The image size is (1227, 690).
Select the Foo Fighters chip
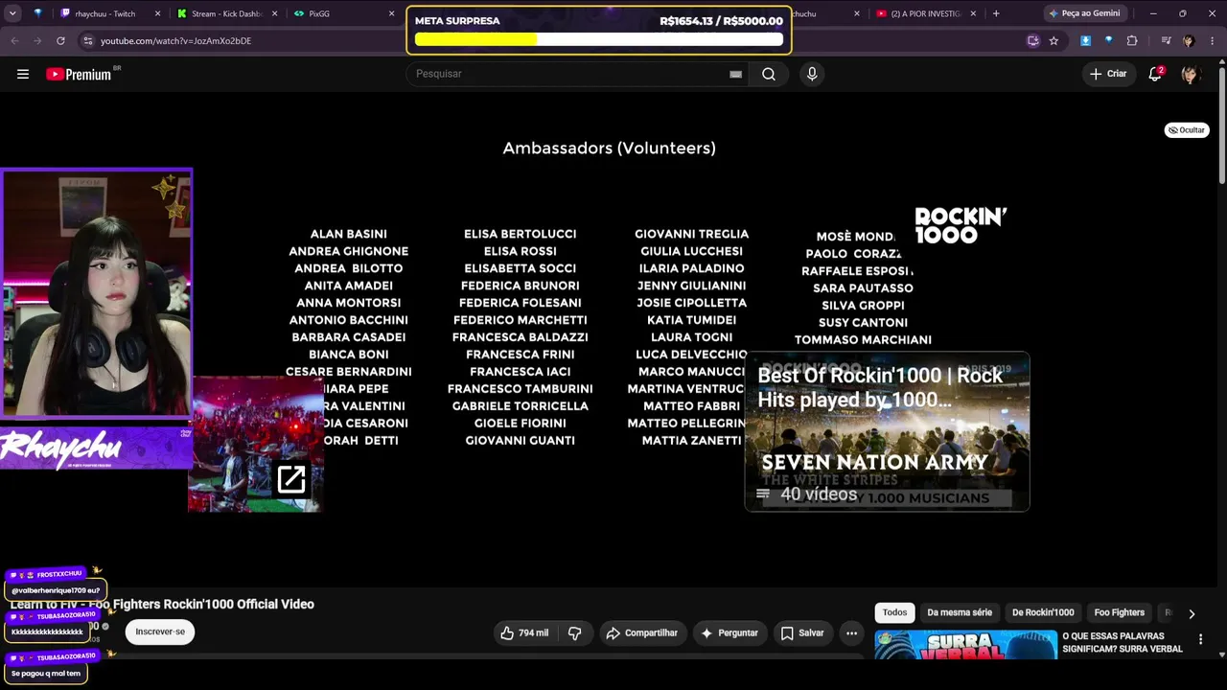[x=1120, y=612]
